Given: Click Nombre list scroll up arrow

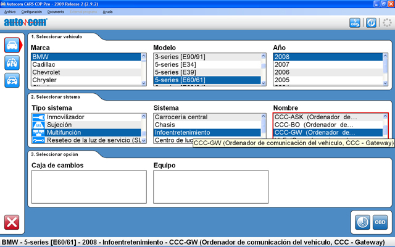Looking at the screenshot, I should click(x=385, y=116).
